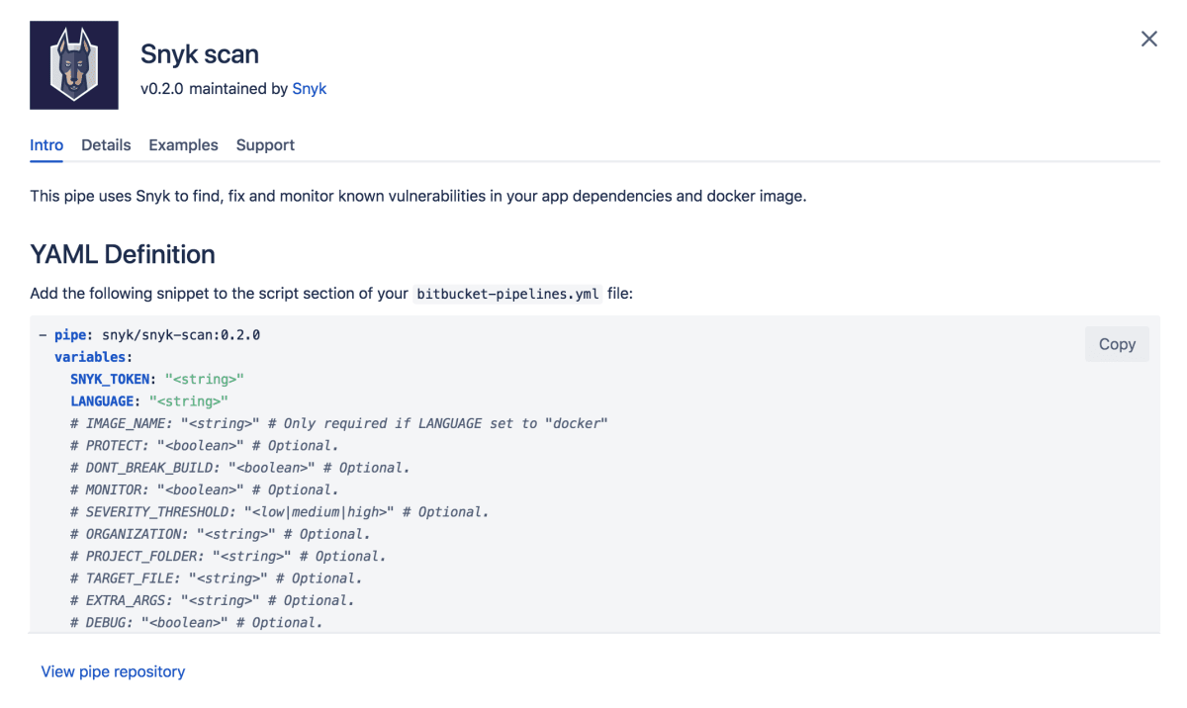Go back to the Intro tab

(x=46, y=144)
